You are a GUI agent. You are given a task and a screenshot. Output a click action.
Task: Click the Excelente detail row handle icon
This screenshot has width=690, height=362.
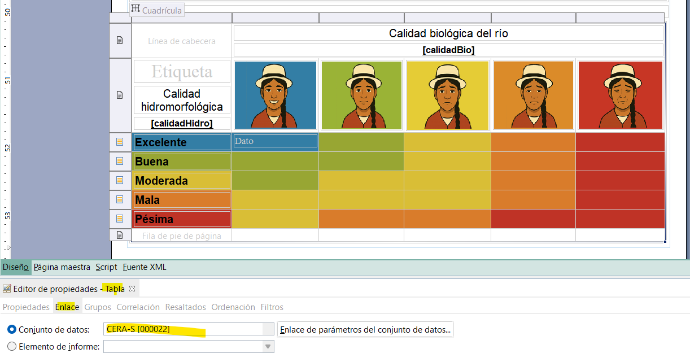pos(120,142)
